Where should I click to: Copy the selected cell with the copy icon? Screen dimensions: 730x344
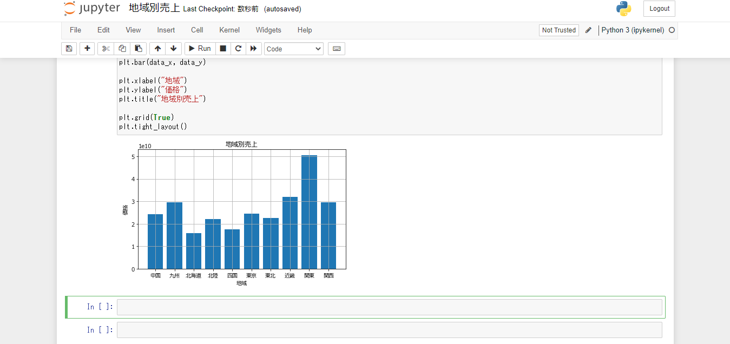click(122, 48)
